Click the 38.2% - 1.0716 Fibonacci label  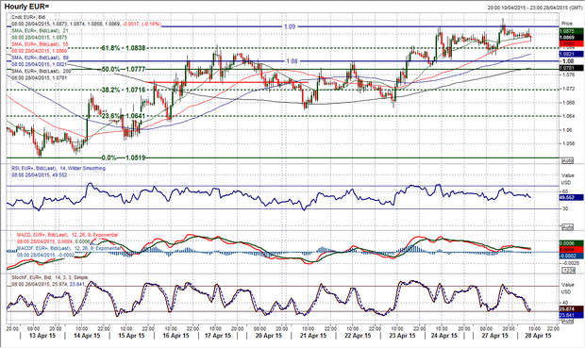pos(124,90)
